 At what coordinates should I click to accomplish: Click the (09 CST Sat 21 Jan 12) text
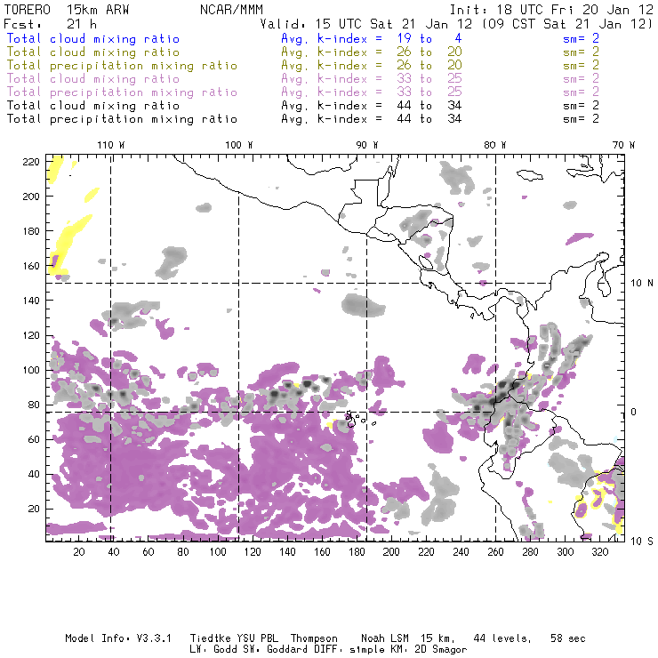point(567,24)
